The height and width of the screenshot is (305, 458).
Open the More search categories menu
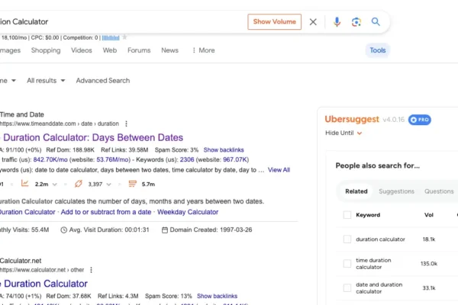(204, 50)
